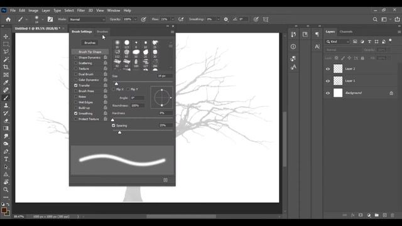Open brush preset picker dropdown arrow
This screenshot has width=402, height=226.
pyautogui.click(x=43, y=19)
